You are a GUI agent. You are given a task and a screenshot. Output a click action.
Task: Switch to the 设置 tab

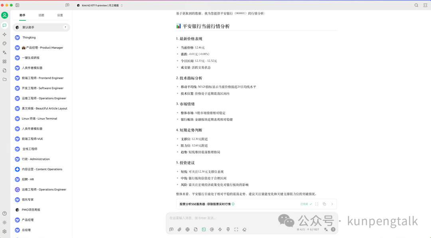pos(60,16)
